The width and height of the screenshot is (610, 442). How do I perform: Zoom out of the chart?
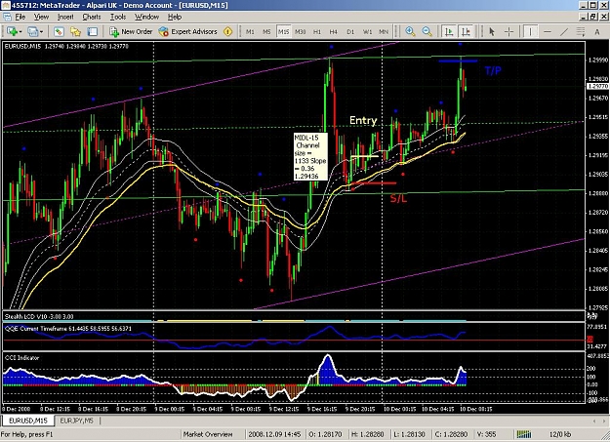point(427,31)
